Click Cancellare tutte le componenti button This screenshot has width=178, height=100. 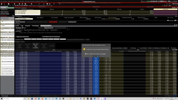pyautogui.click(x=51, y=37)
